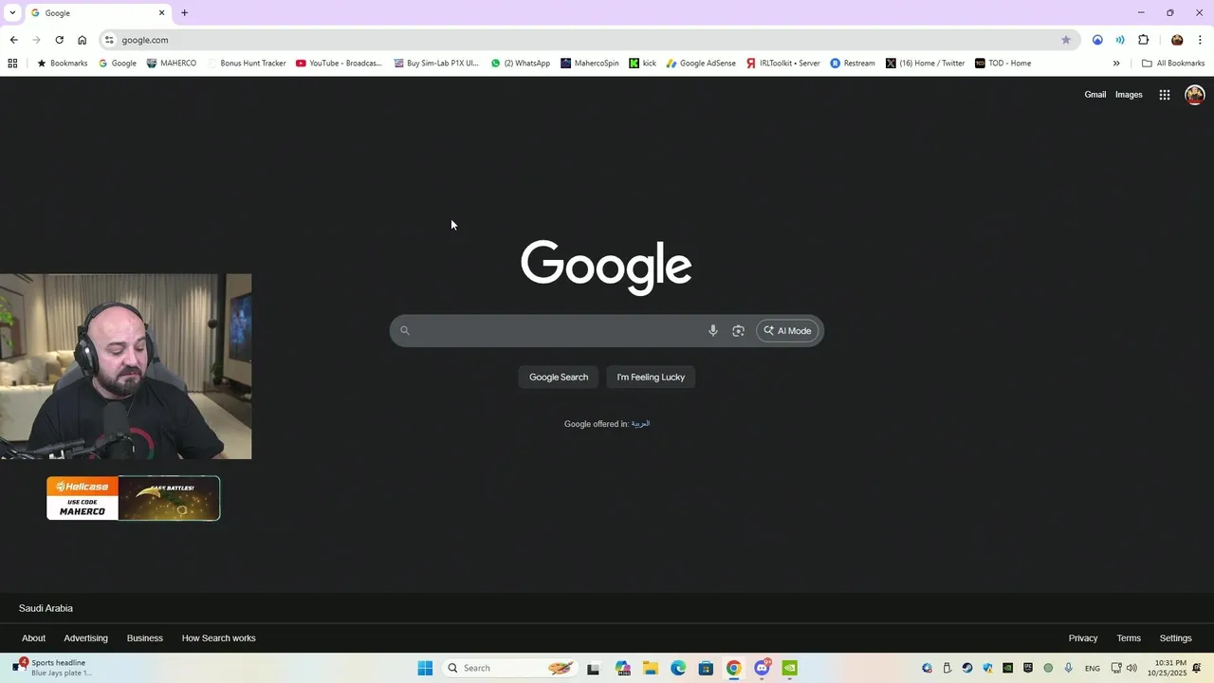
Task: Open the WhatsApp bookmark
Action: tap(520, 64)
